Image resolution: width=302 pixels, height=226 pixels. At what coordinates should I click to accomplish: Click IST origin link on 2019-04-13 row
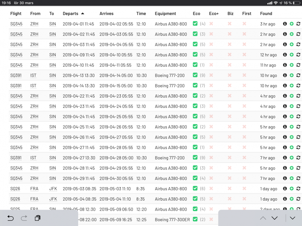33,75
